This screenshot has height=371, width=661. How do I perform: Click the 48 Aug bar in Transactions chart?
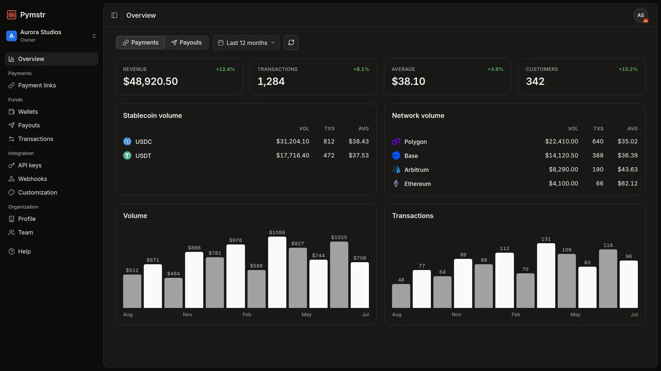401,296
